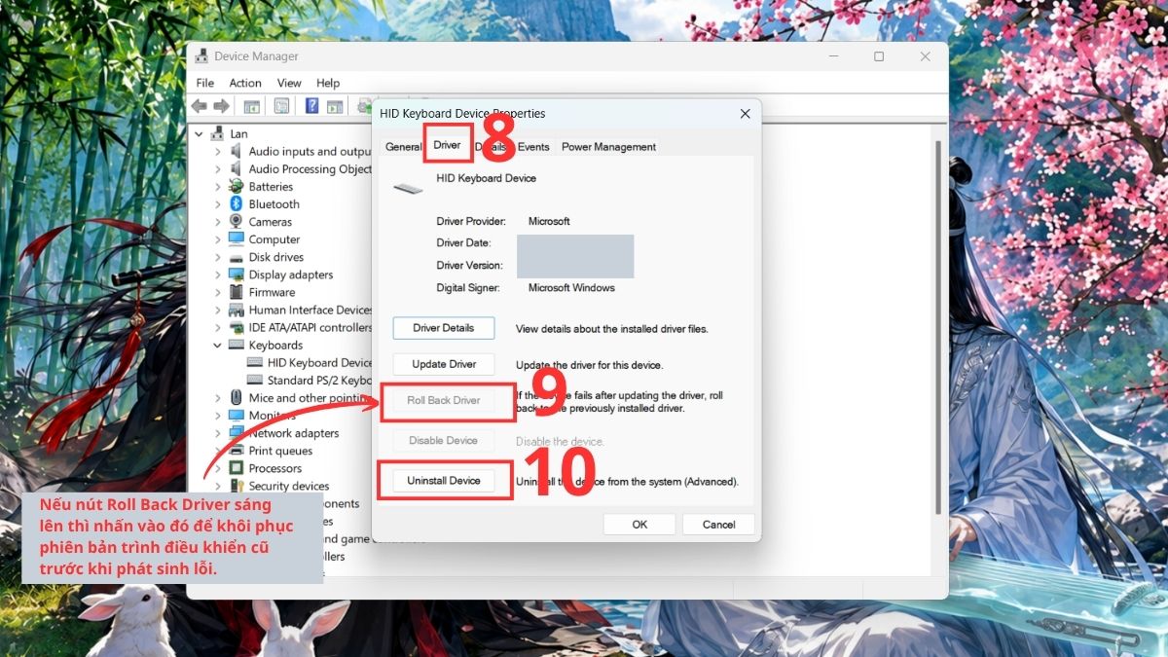The width and height of the screenshot is (1168, 657).
Task: Open the Help menu
Action: 328,83
